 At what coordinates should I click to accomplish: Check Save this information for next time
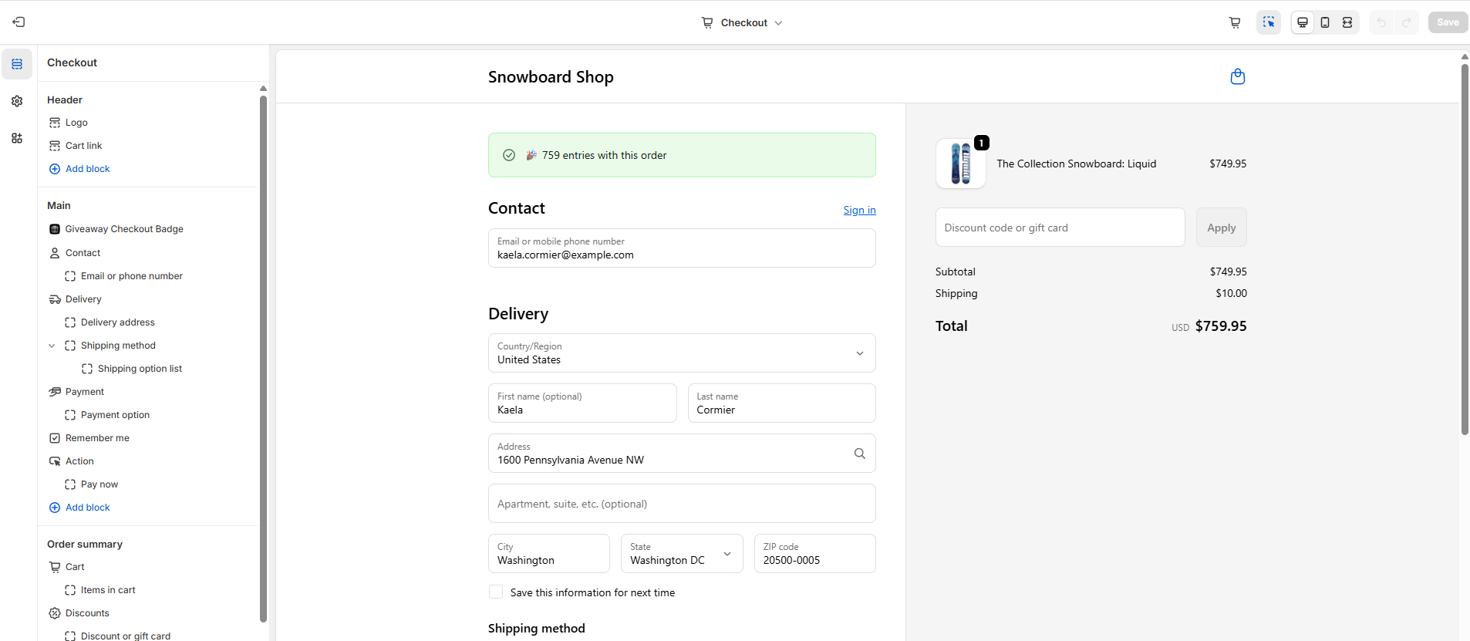[496, 592]
